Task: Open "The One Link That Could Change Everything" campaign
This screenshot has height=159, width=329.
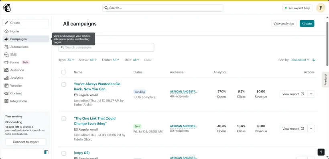Action: (x=95, y=121)
